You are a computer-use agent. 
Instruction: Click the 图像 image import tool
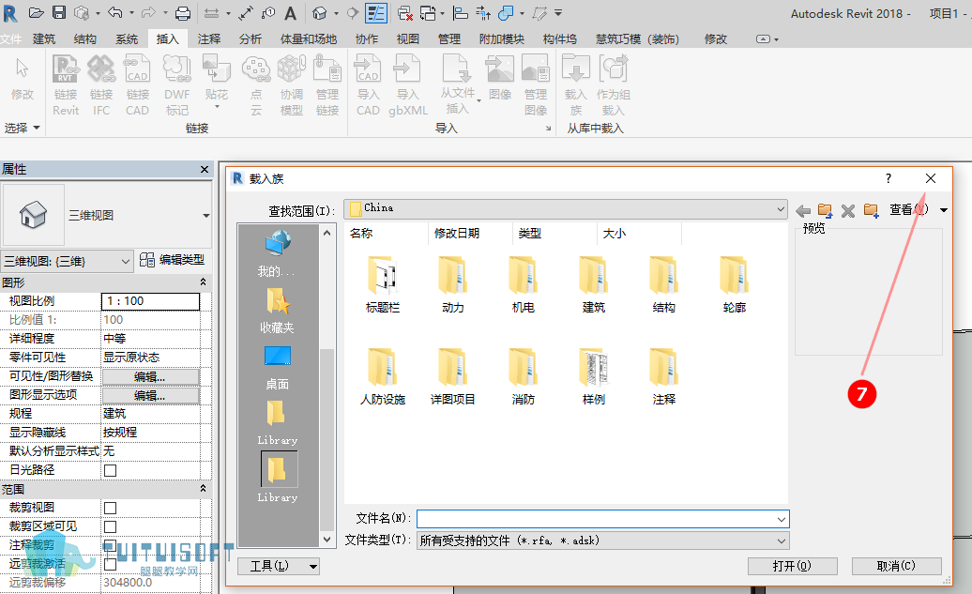point(500,78)
